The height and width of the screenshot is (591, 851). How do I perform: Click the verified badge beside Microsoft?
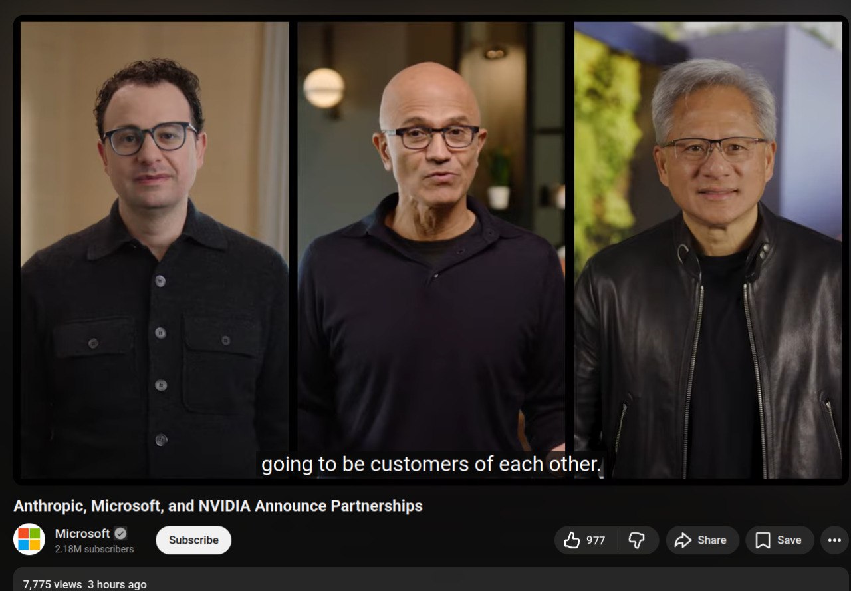(120, 534)
